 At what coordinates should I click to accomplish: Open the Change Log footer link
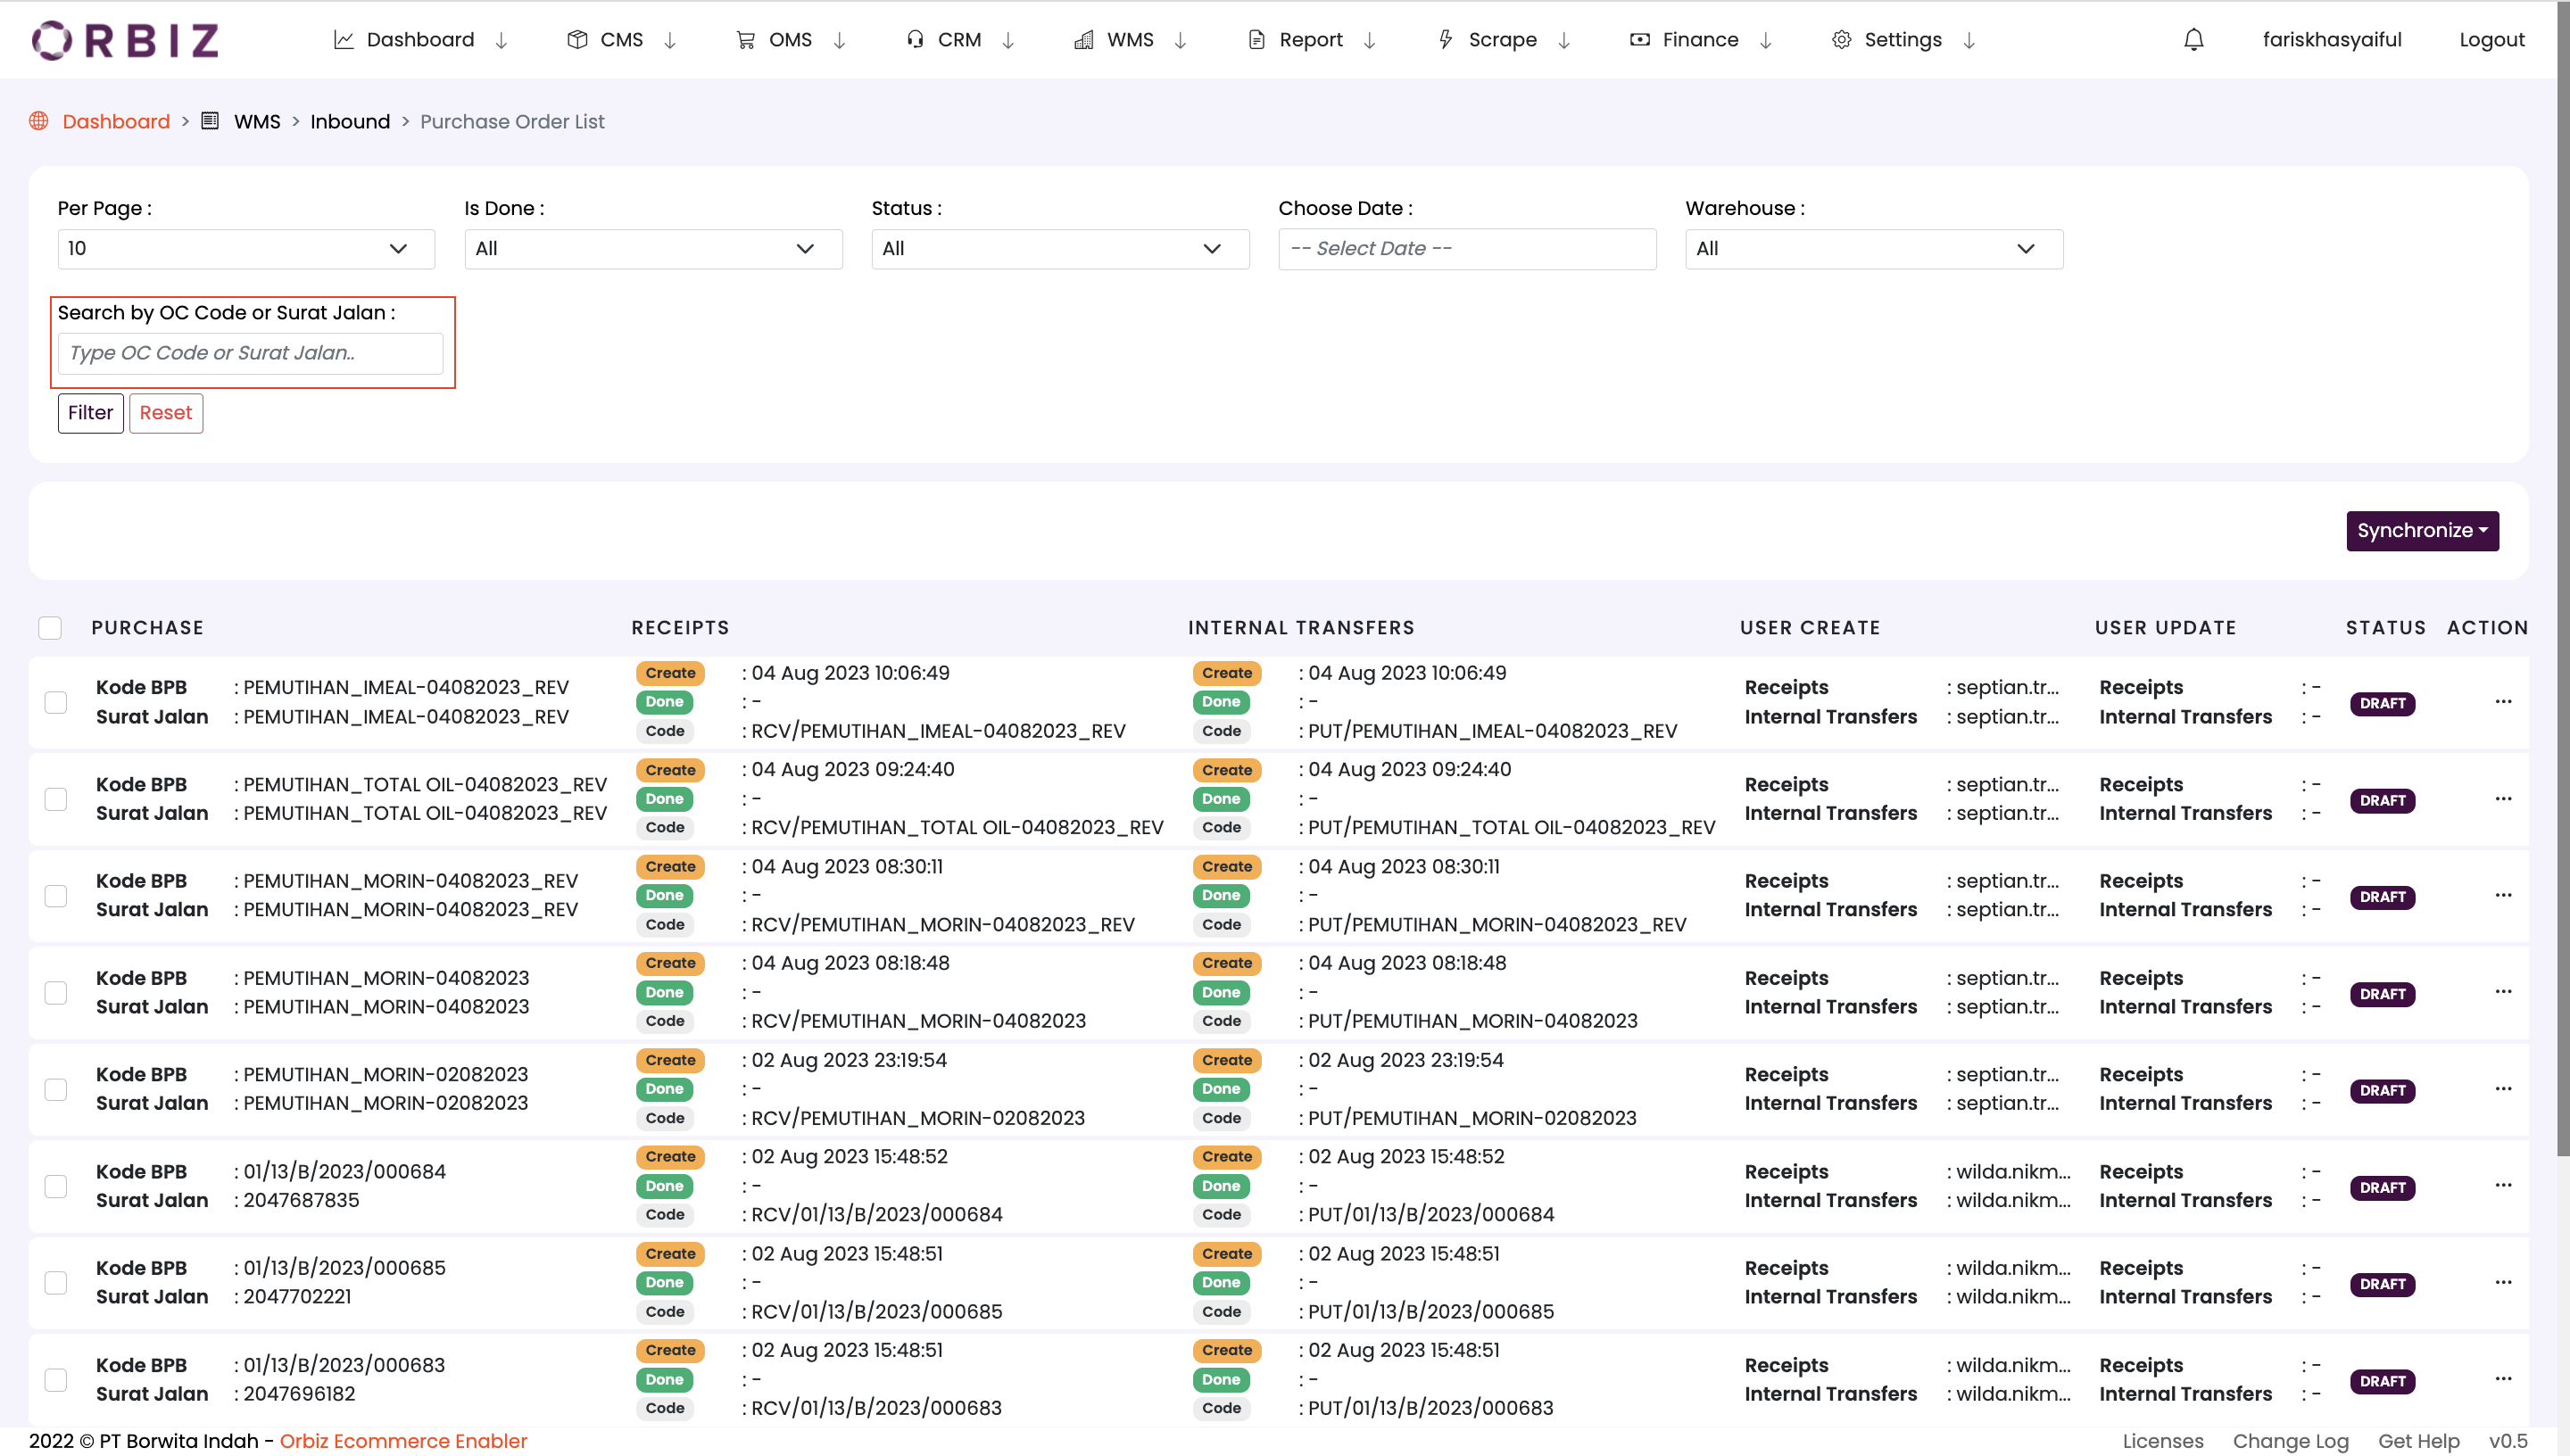(x=2291, y=1441)
